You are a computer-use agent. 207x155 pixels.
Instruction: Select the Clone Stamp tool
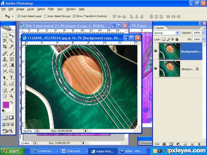coord(4,59)
